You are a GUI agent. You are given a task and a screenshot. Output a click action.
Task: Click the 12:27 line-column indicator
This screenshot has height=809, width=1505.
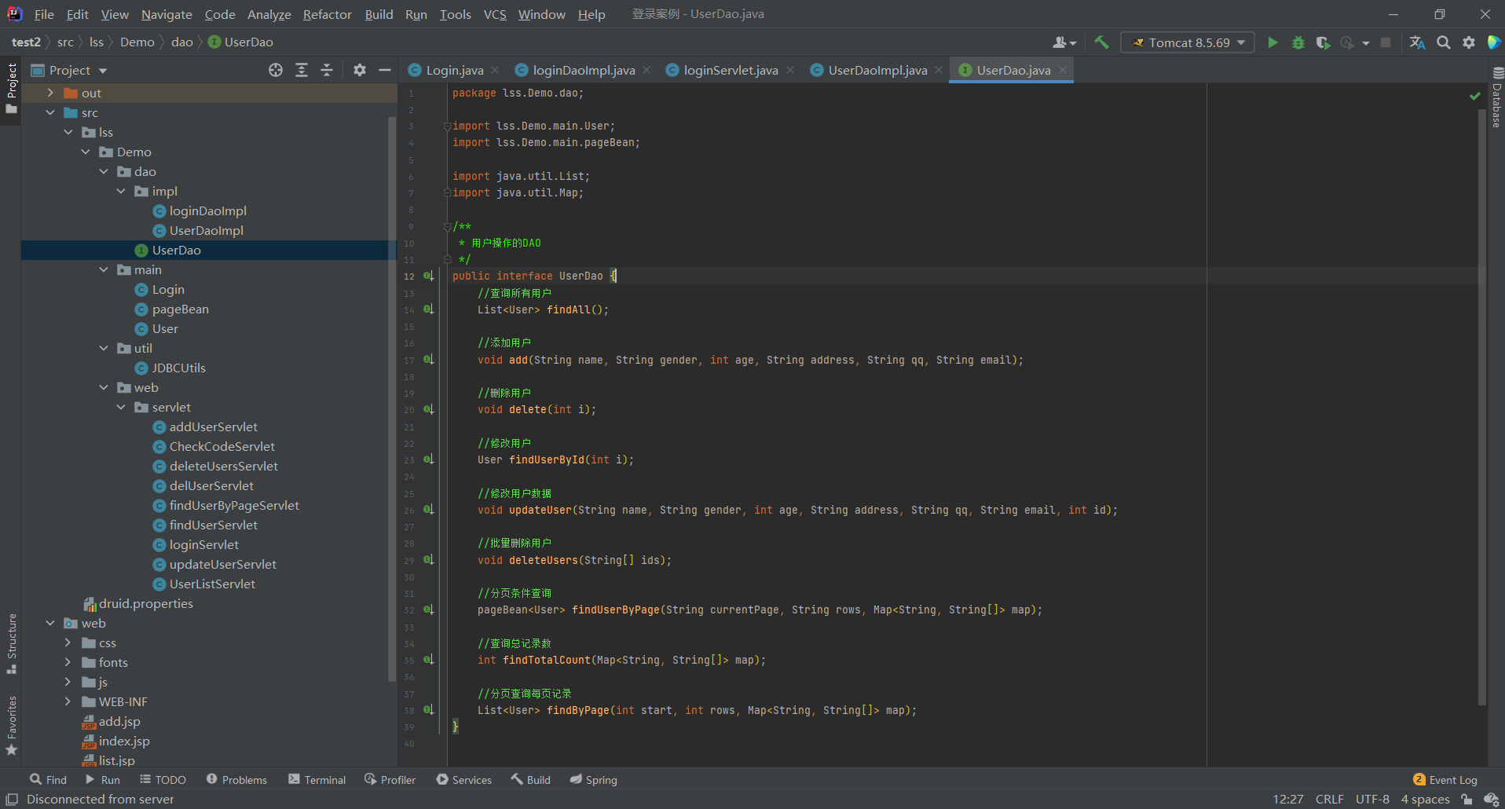coord(1287,800)
